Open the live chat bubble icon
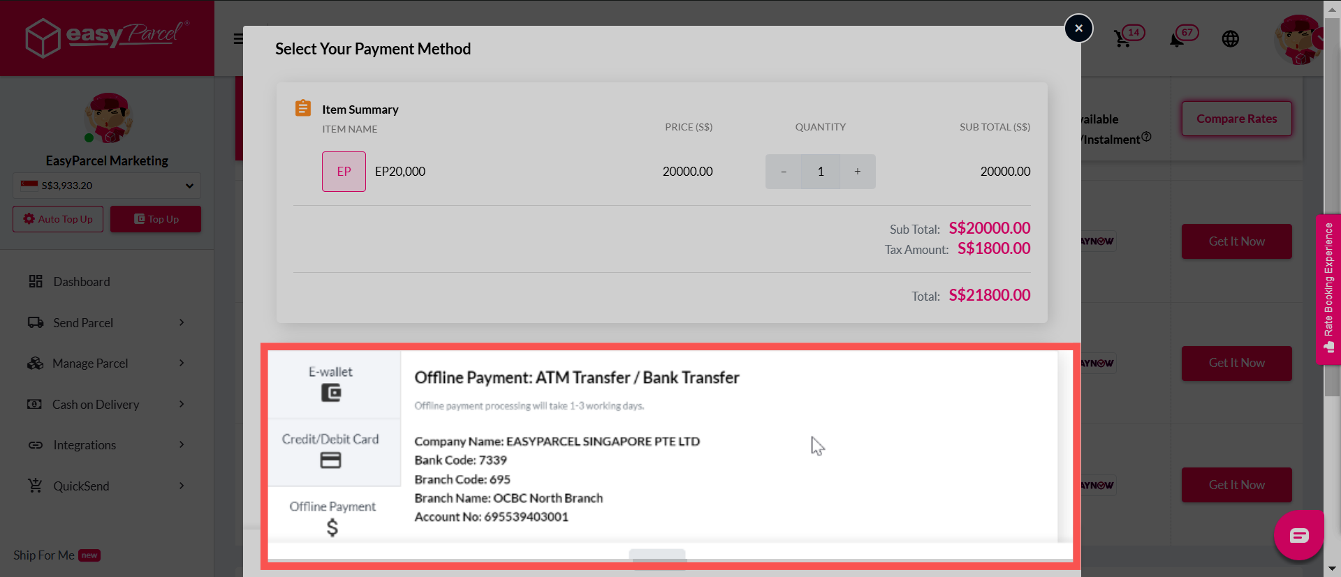Screen dimensions: 1341x577 (1298, 536)
